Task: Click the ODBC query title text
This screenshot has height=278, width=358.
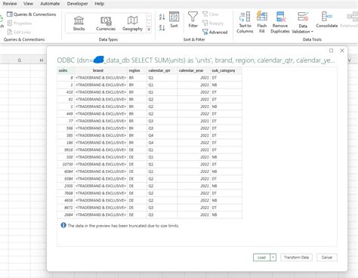Action: coord(196,60)
